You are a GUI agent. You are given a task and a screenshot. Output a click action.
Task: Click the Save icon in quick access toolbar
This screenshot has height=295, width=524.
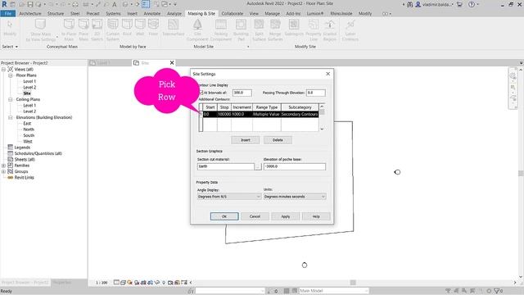(x=30, y=4)
